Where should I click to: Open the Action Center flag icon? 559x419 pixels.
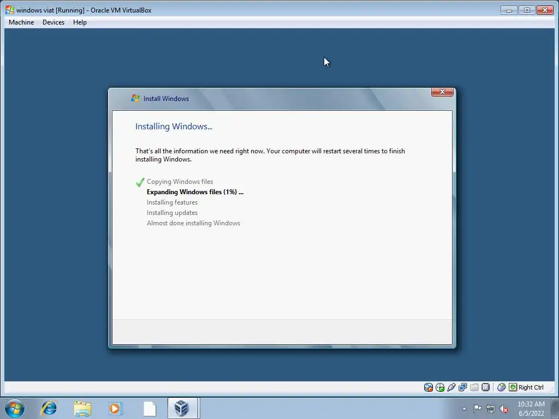coord(477,409)
